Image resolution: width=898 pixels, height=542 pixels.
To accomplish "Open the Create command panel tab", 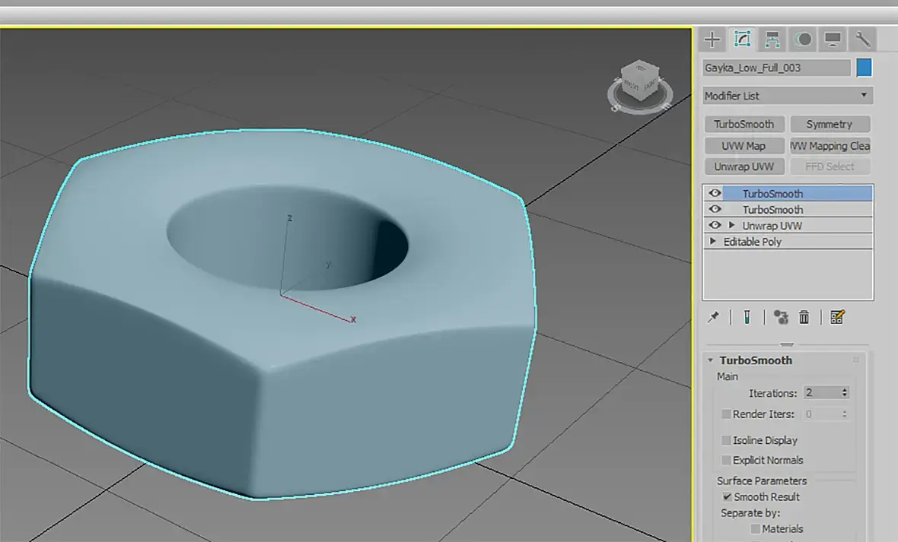I will (x=712, y=40).
